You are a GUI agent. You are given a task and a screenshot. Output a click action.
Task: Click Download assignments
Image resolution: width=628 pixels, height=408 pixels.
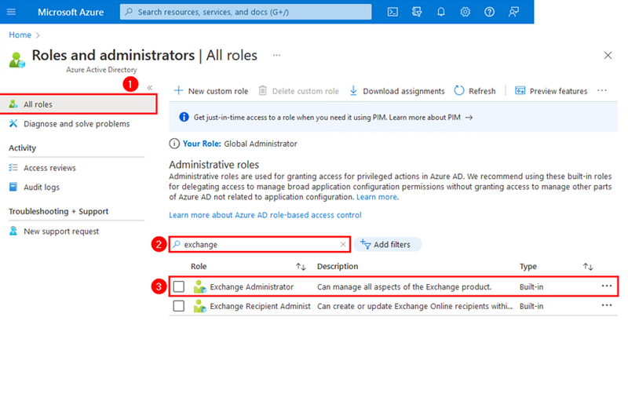pyautogui.click(x=397, y=91)
